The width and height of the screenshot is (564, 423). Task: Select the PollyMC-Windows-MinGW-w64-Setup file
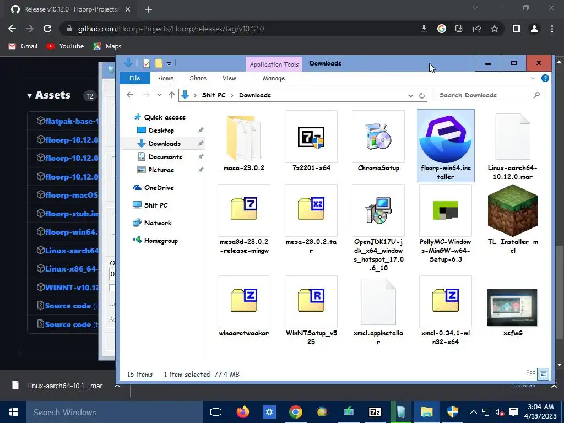446,224
